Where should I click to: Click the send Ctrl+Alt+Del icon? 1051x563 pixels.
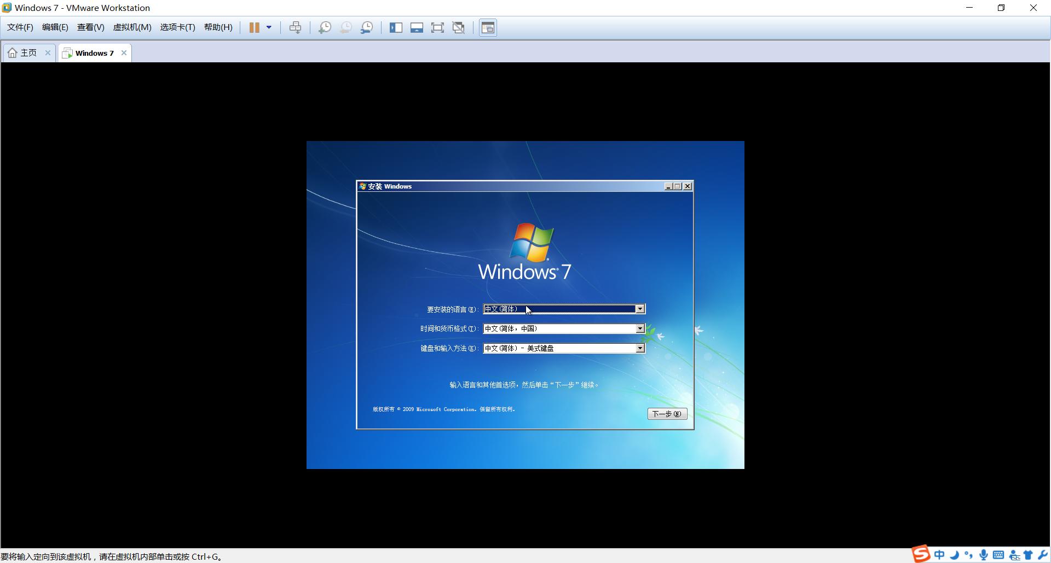(x=295, y=27)
